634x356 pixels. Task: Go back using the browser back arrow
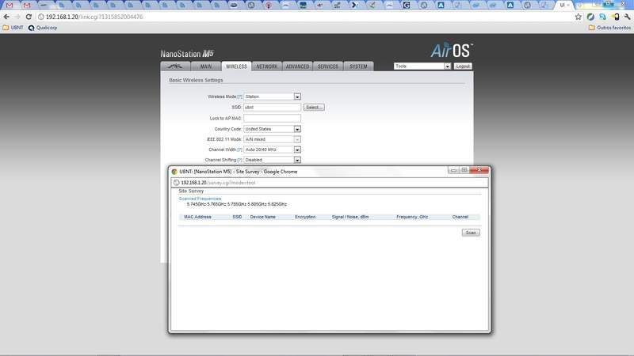point(6,17)
